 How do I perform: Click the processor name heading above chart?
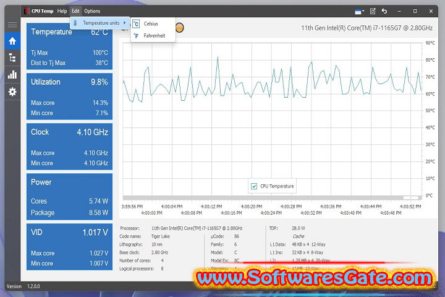click(x=367, y=28)
